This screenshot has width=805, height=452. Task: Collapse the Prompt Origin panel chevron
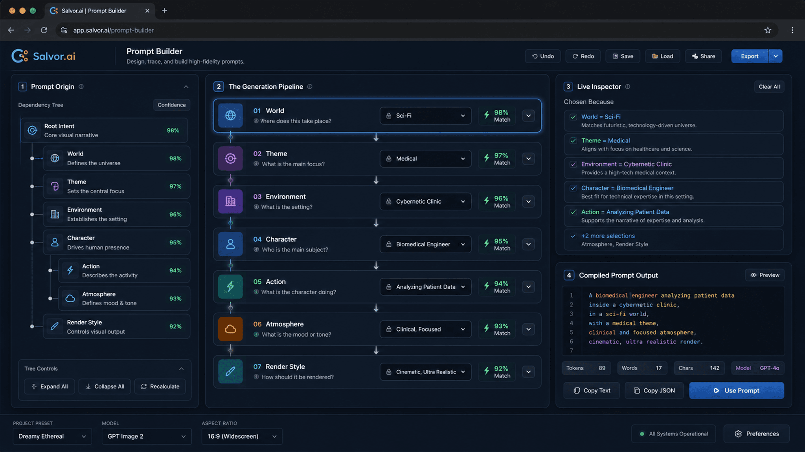186,87
